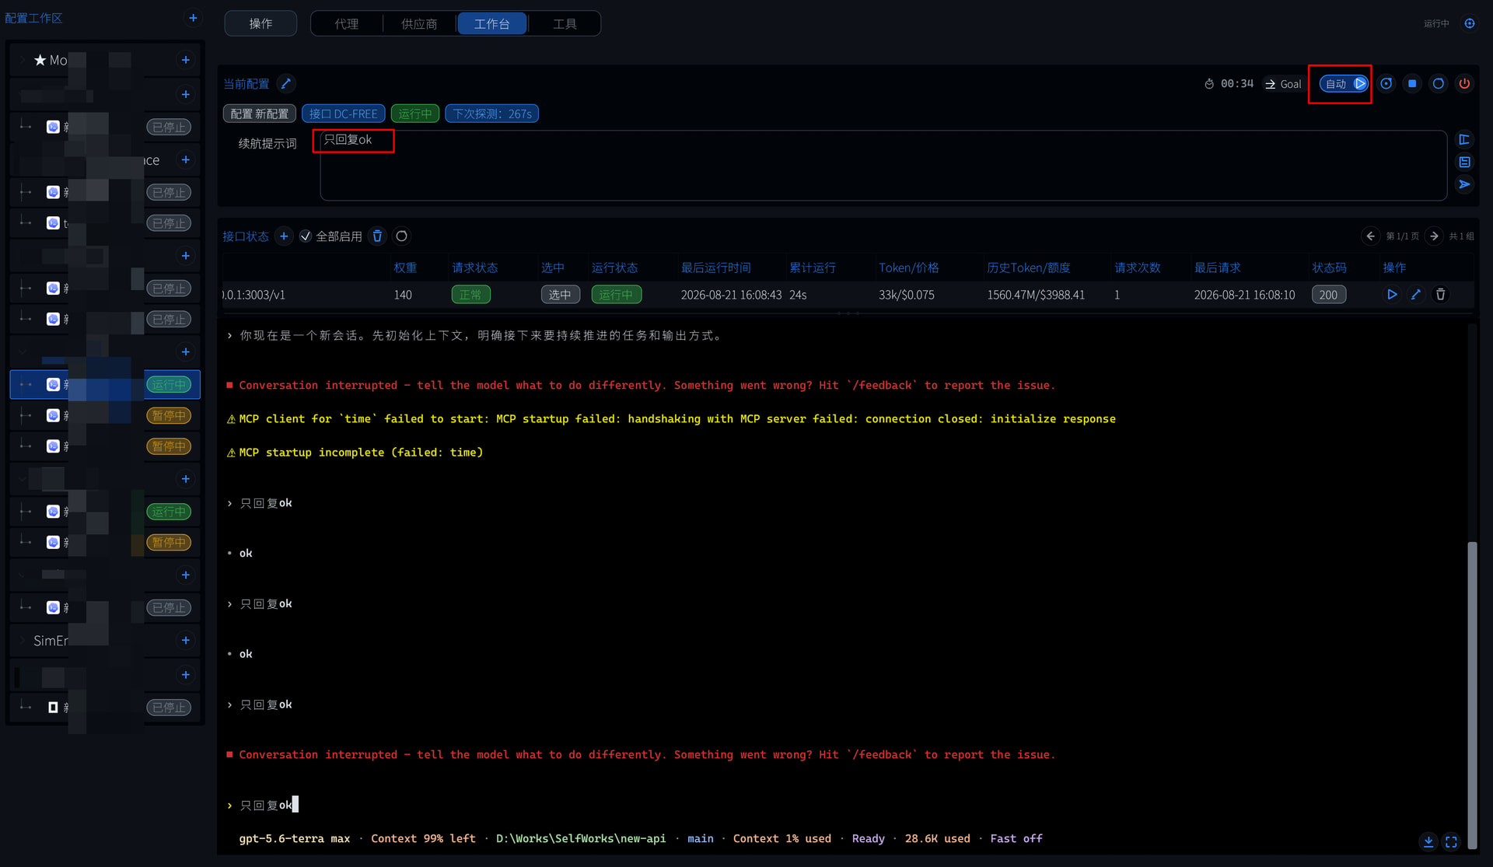Click the red power icon
Viewport: 1493px width, 867px height.
1464,83
